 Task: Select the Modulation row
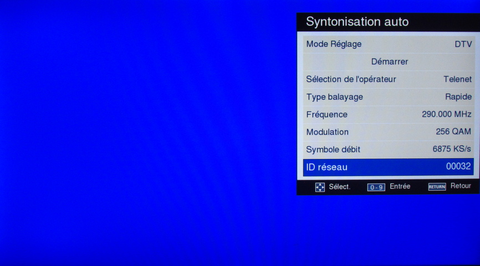click(389, 132)
